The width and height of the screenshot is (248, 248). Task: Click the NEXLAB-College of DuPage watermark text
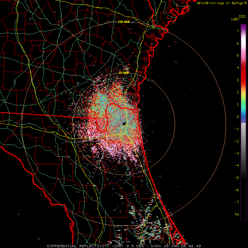[222, 3]
